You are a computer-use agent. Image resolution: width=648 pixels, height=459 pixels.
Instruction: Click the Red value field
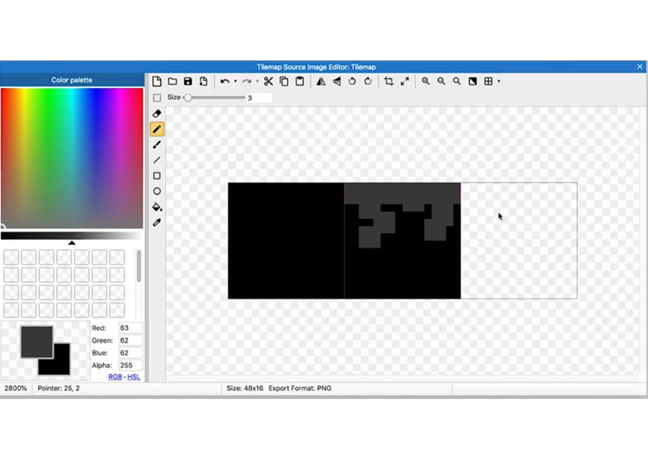click(x=131, y=328)
